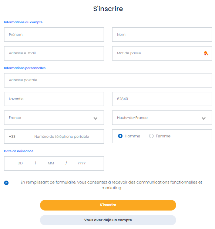Focus the Nom input field
Screen dimensions: 215x229
[162, 34]
